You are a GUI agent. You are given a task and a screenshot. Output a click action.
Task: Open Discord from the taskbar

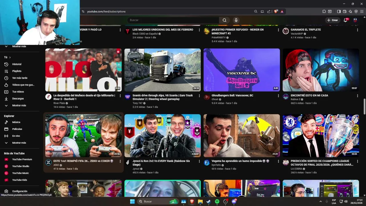click(234, 201)
